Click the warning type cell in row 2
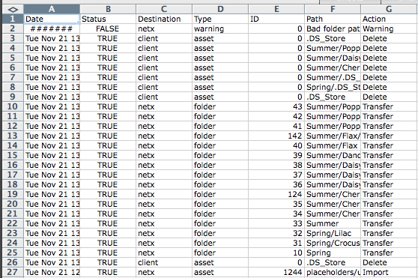Image resolution: width=418 pixels, height=278 pixels. click(x=220, y=28)
